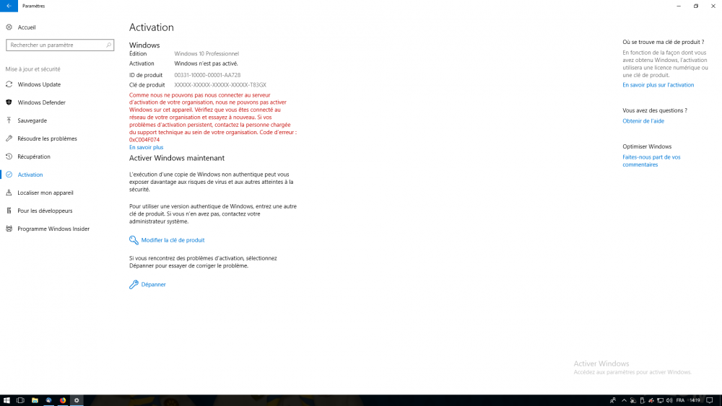Click the Pour les développeurs icon

9,211
